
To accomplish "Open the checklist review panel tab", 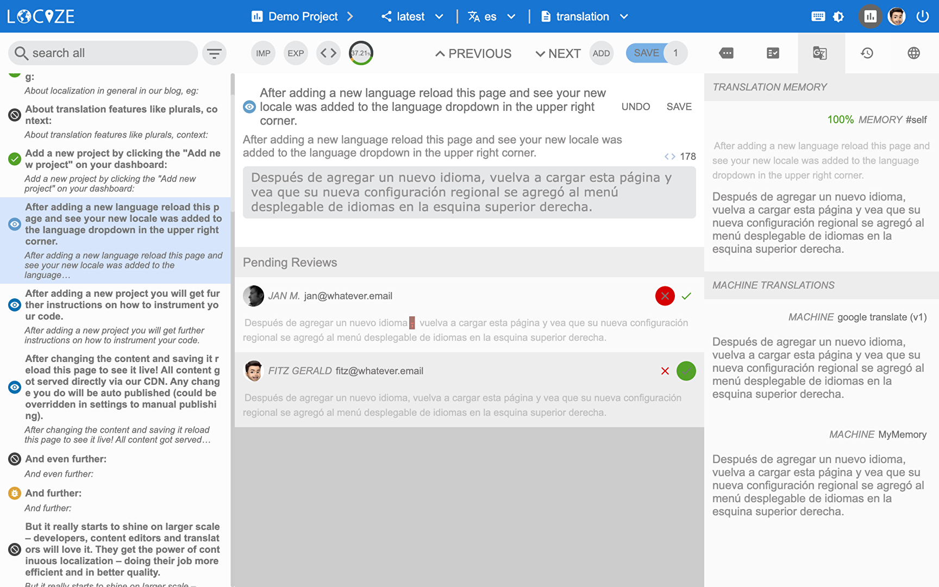I will click(773, 53).
